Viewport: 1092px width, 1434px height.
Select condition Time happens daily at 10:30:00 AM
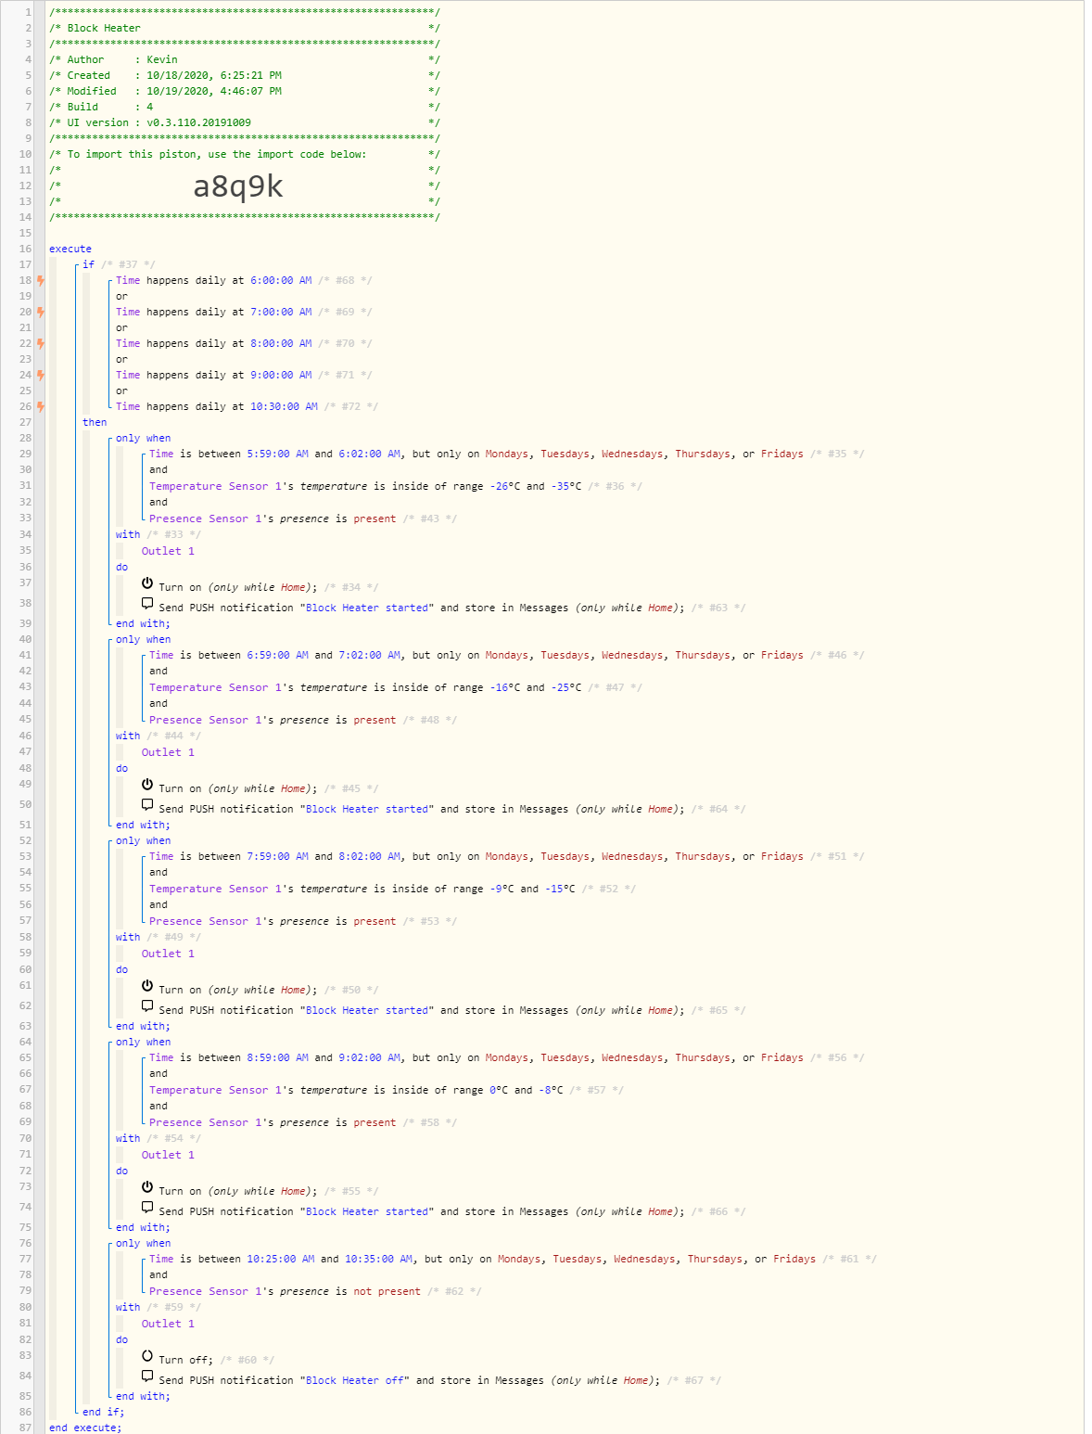point(247,406)
